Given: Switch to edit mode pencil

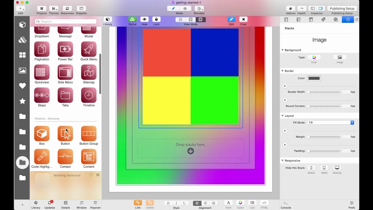Looking at the screenshot, I should (173, 8).
